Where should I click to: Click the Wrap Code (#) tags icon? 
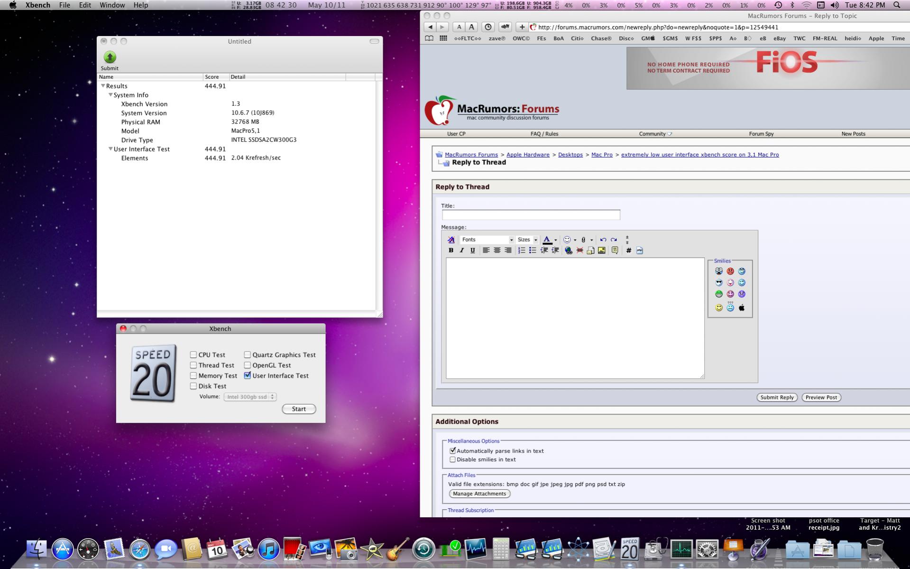629,250
